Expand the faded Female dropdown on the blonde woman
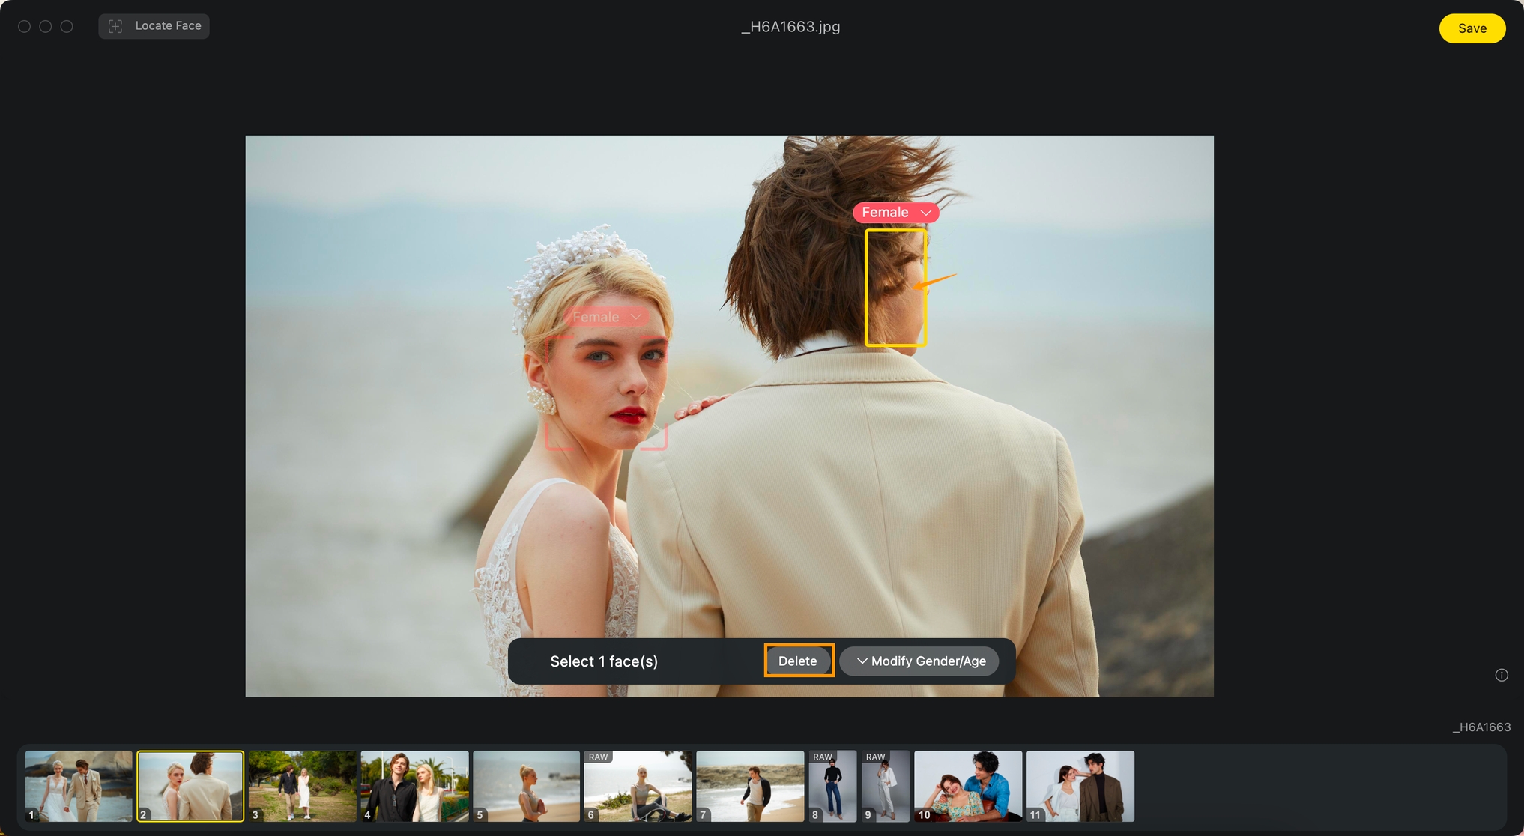 [x=635, y=318]
